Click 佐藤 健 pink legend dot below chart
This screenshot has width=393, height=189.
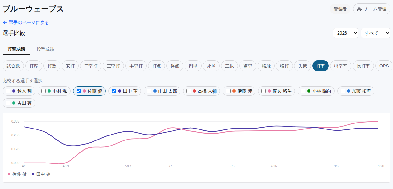pyautogui.click(x=9, y=174)
